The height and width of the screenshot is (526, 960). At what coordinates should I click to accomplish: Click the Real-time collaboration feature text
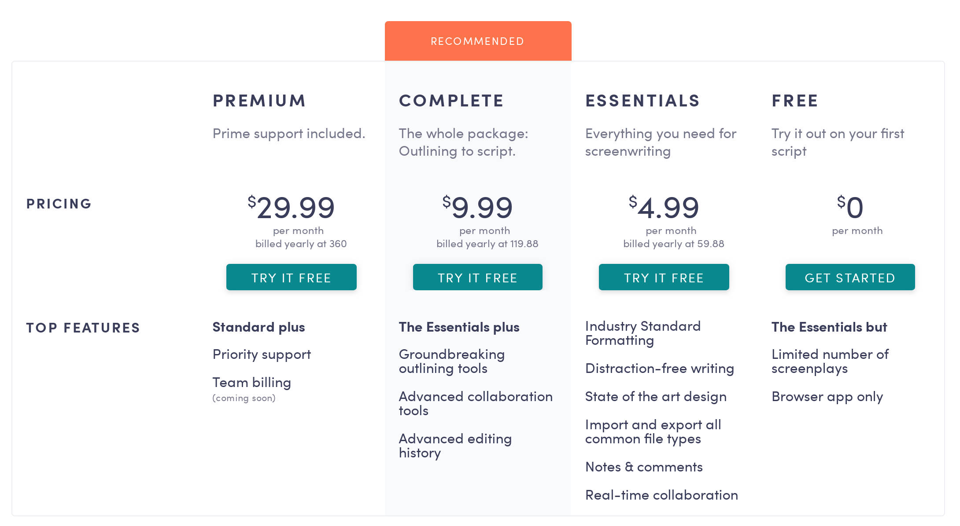(661, 495)
